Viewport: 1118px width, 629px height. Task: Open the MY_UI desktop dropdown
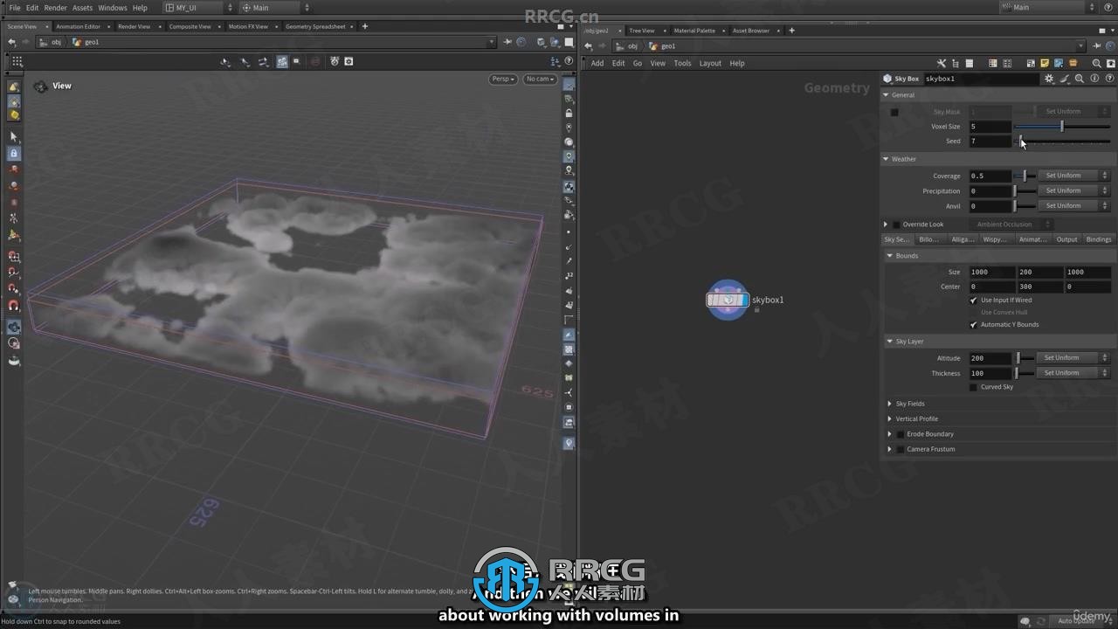coord(199,8)
